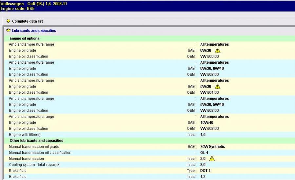Click the warning icon next to 0W/30

coord(218,51)
